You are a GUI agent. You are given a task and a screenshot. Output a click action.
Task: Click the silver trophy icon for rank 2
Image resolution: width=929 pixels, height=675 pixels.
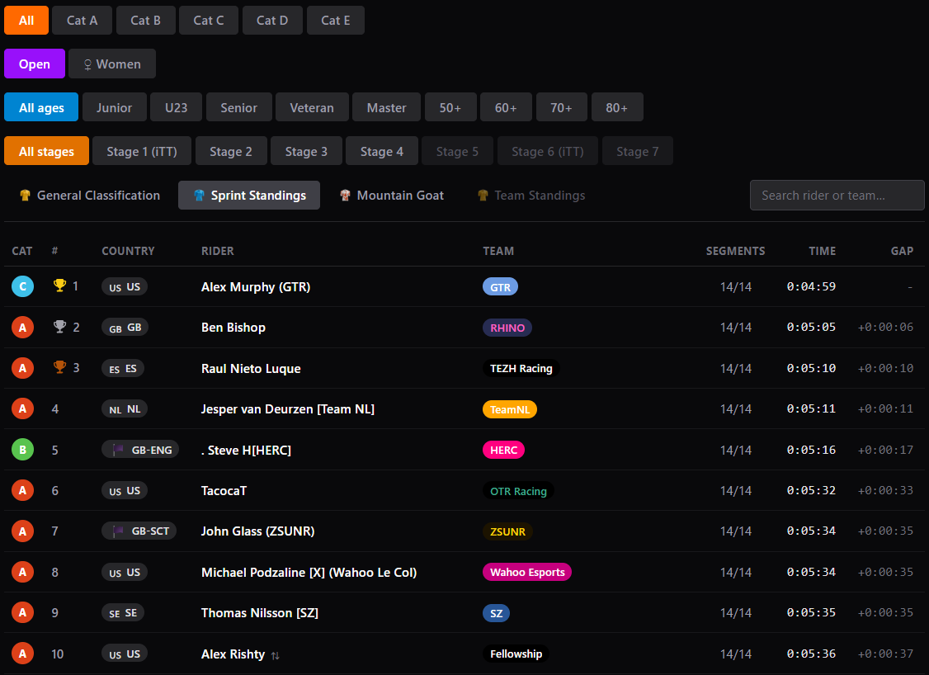(60, 327)
